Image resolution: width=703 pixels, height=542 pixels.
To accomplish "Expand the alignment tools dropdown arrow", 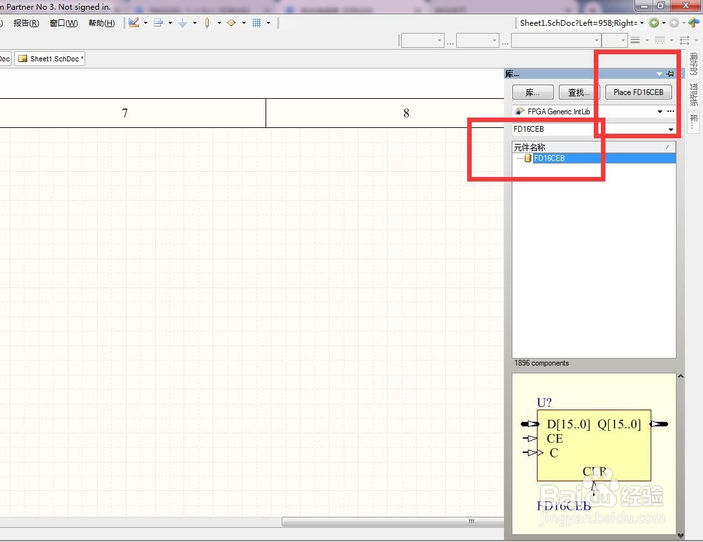I will (170, 23).
